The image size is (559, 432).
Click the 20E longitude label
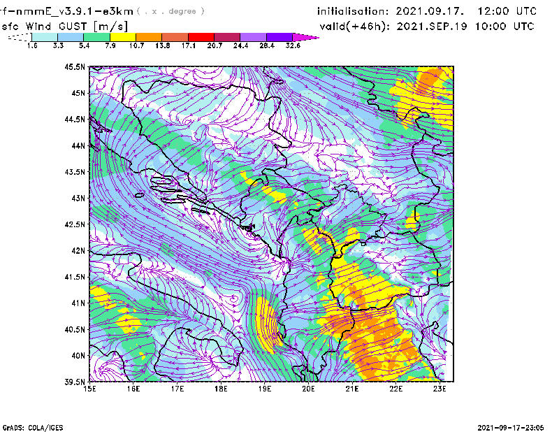[x=308, y=389]
